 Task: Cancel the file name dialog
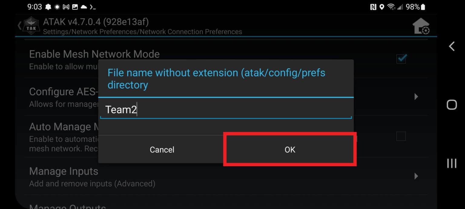click(162, 150)
